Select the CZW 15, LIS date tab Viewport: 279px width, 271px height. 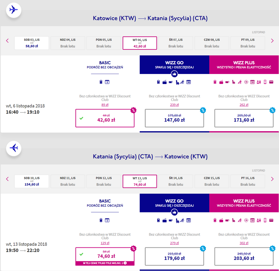point(212,181)
